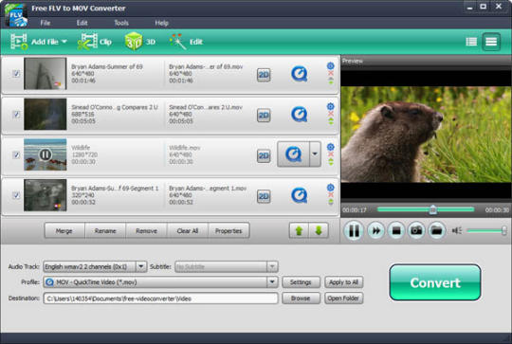
Task: Click the Rename button
Action: (105, 230)
